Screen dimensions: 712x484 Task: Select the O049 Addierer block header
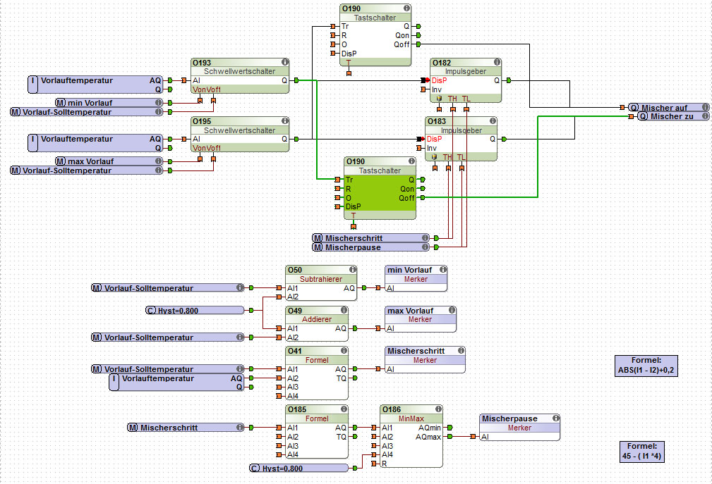(x=317, y=311)
